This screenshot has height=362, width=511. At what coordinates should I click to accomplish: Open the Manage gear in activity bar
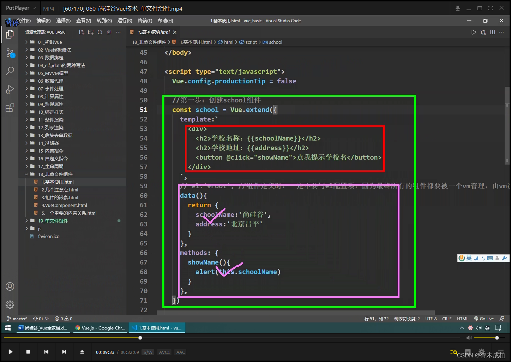click(x=10, y=304)
